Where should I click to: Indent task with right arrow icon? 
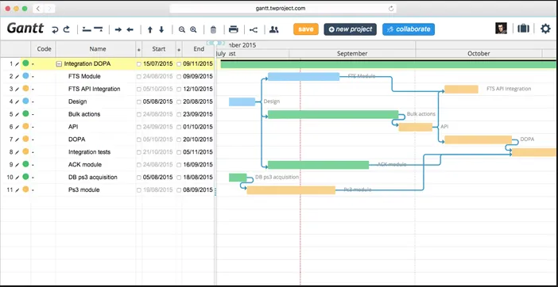[x=118, y=30]
